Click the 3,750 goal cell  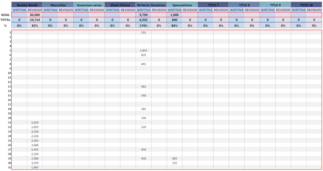pos(143,15)
